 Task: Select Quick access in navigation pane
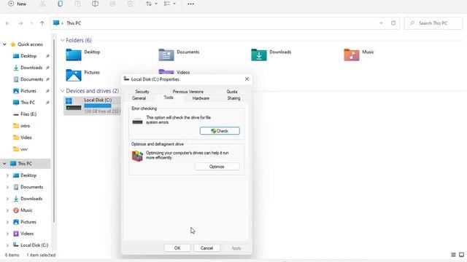(x=30, y=44)
